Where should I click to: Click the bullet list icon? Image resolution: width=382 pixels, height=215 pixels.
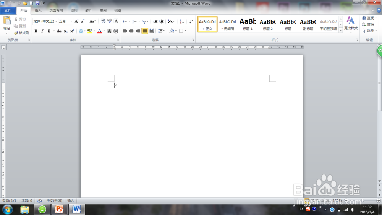coord(125,21)
